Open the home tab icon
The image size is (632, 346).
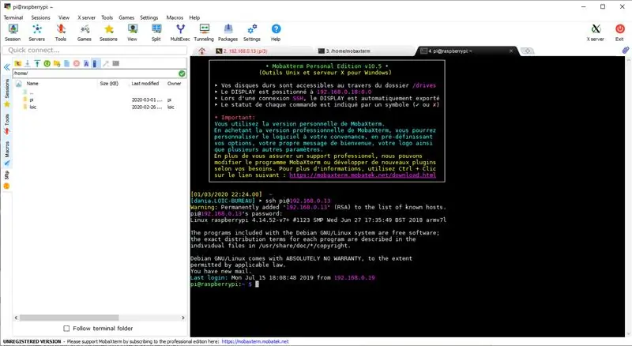point(202,51)
